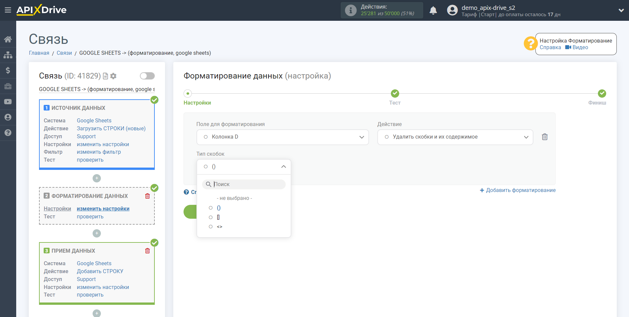Open the connections sitemap sidebar icon
629x317 pixels.
(8, 55)
